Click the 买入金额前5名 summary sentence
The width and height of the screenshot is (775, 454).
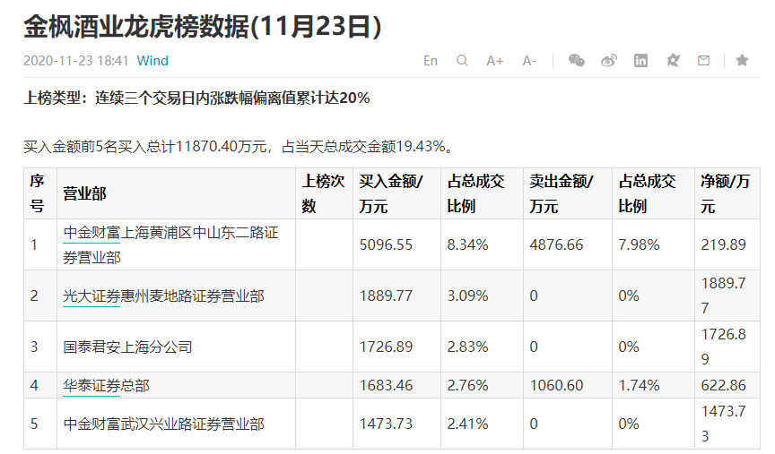tap(239, 147)
